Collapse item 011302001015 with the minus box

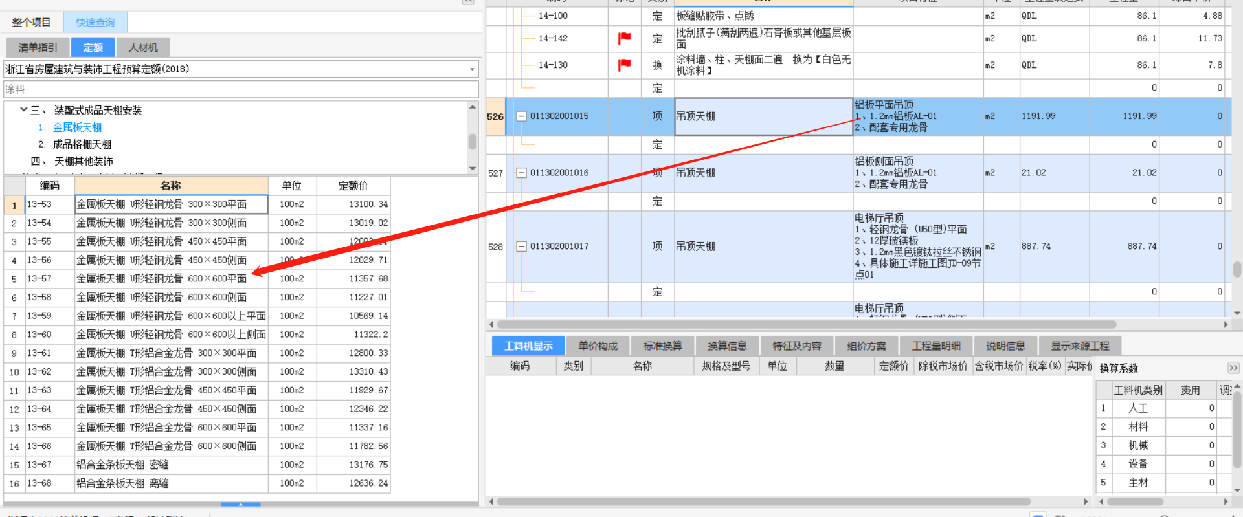click(x=521, y=116)
